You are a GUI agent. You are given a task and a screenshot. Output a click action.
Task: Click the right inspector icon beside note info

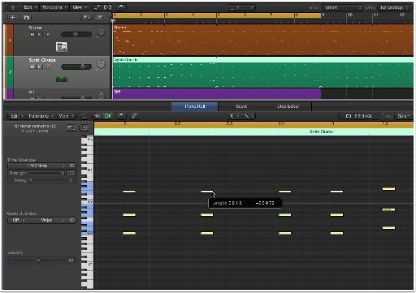84,127
